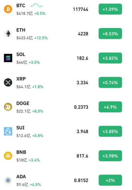132x190 pixels.
Task: Toggle the SOL +3.82% percentage badge
Action: point(110,58)
